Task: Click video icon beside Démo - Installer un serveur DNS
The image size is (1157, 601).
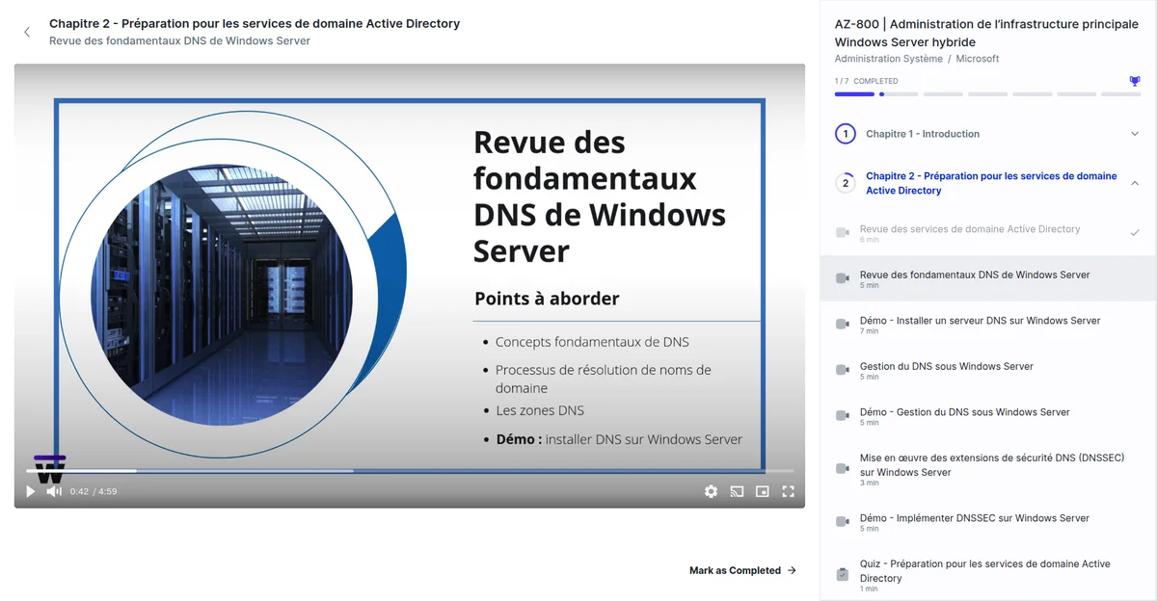Action: click(842, 325)
